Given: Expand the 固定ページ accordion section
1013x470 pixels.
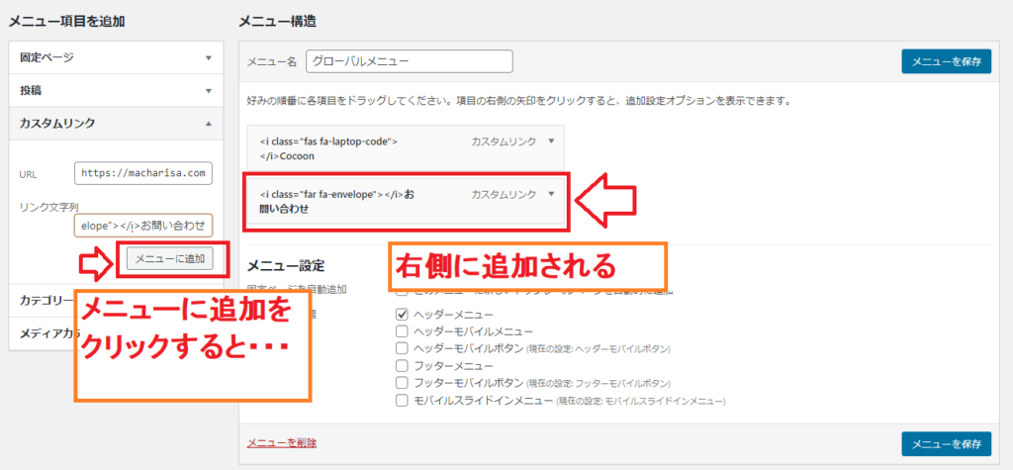Looking at the screenshot, I should pos(117,57).
